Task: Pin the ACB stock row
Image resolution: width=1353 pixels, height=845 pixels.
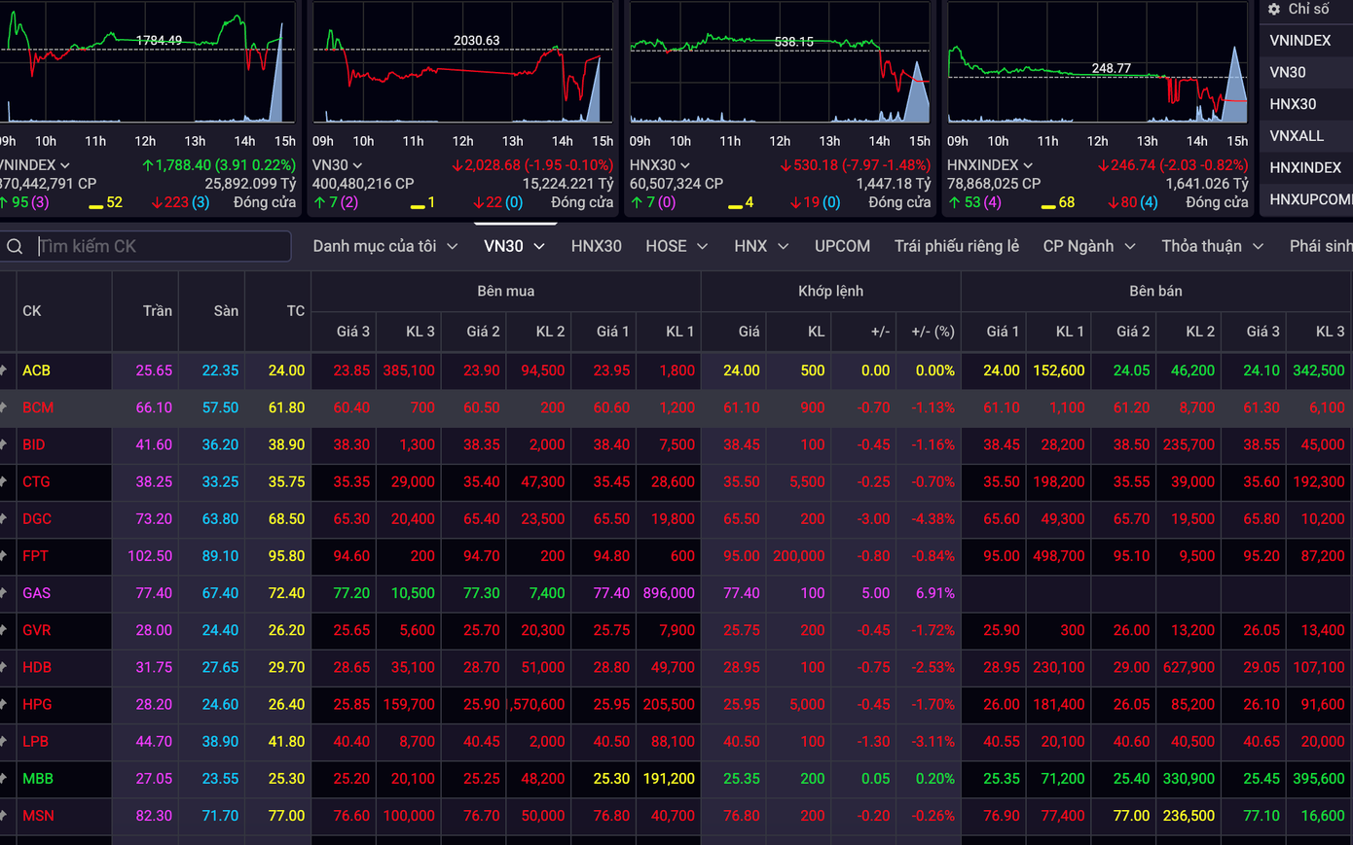Action: 4,370
